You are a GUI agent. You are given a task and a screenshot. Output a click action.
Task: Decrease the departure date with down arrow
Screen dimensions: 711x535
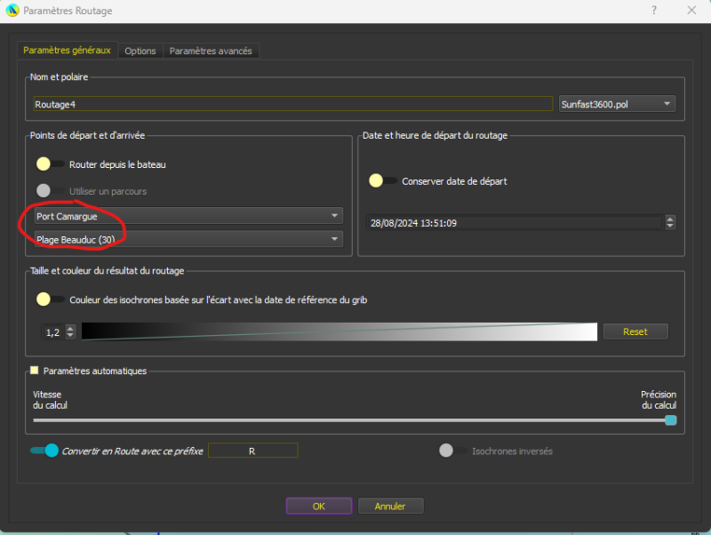670,227
